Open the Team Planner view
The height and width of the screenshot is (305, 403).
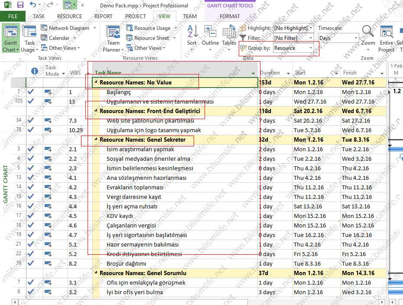(x=113, y=39)
